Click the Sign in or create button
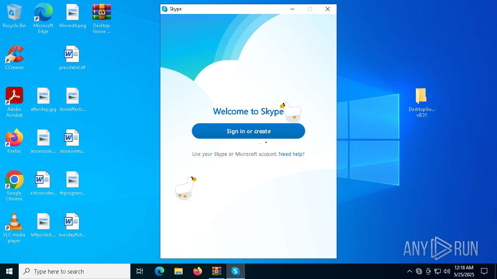This screenshot has width=497, height=279. point(248,131)
